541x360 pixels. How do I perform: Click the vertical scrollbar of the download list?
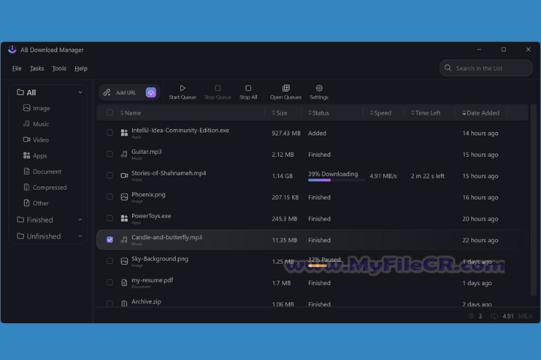533,199
